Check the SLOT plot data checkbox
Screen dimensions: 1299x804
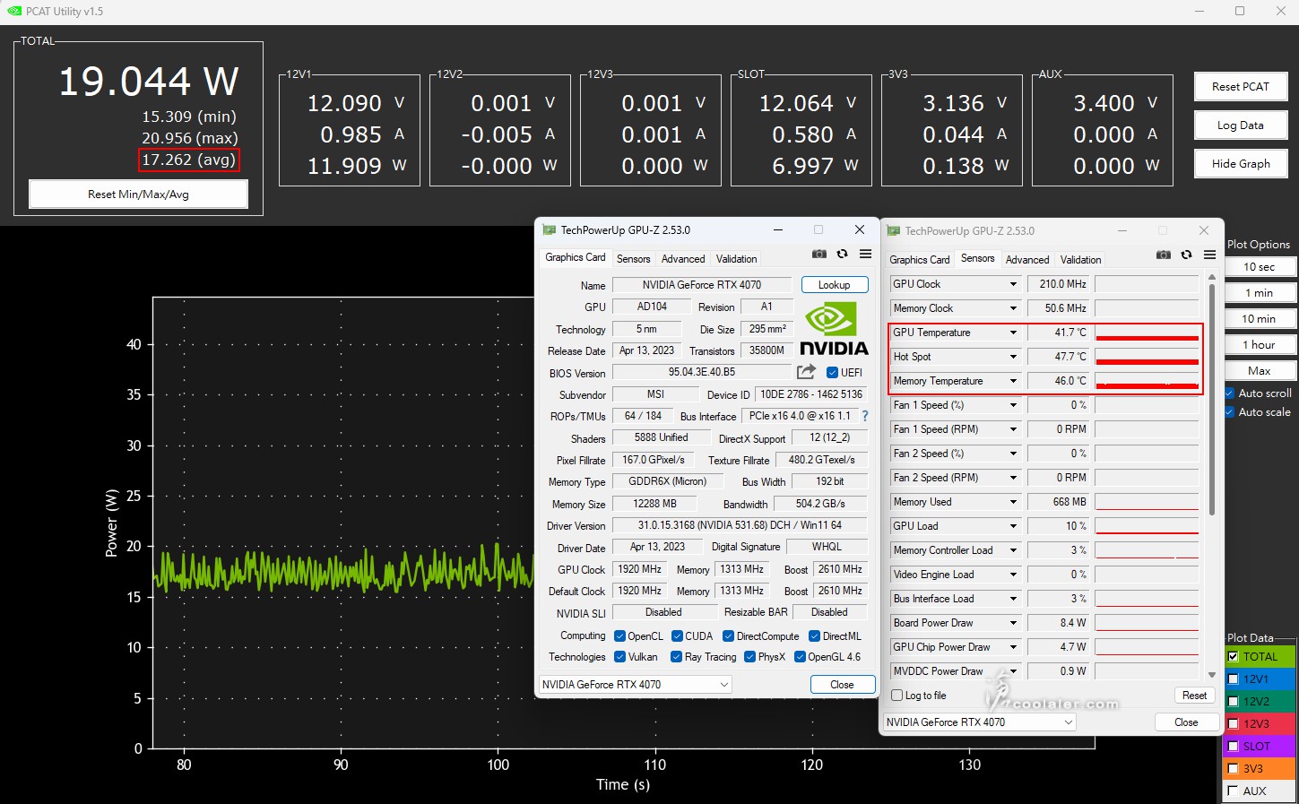click(1233, 746)
